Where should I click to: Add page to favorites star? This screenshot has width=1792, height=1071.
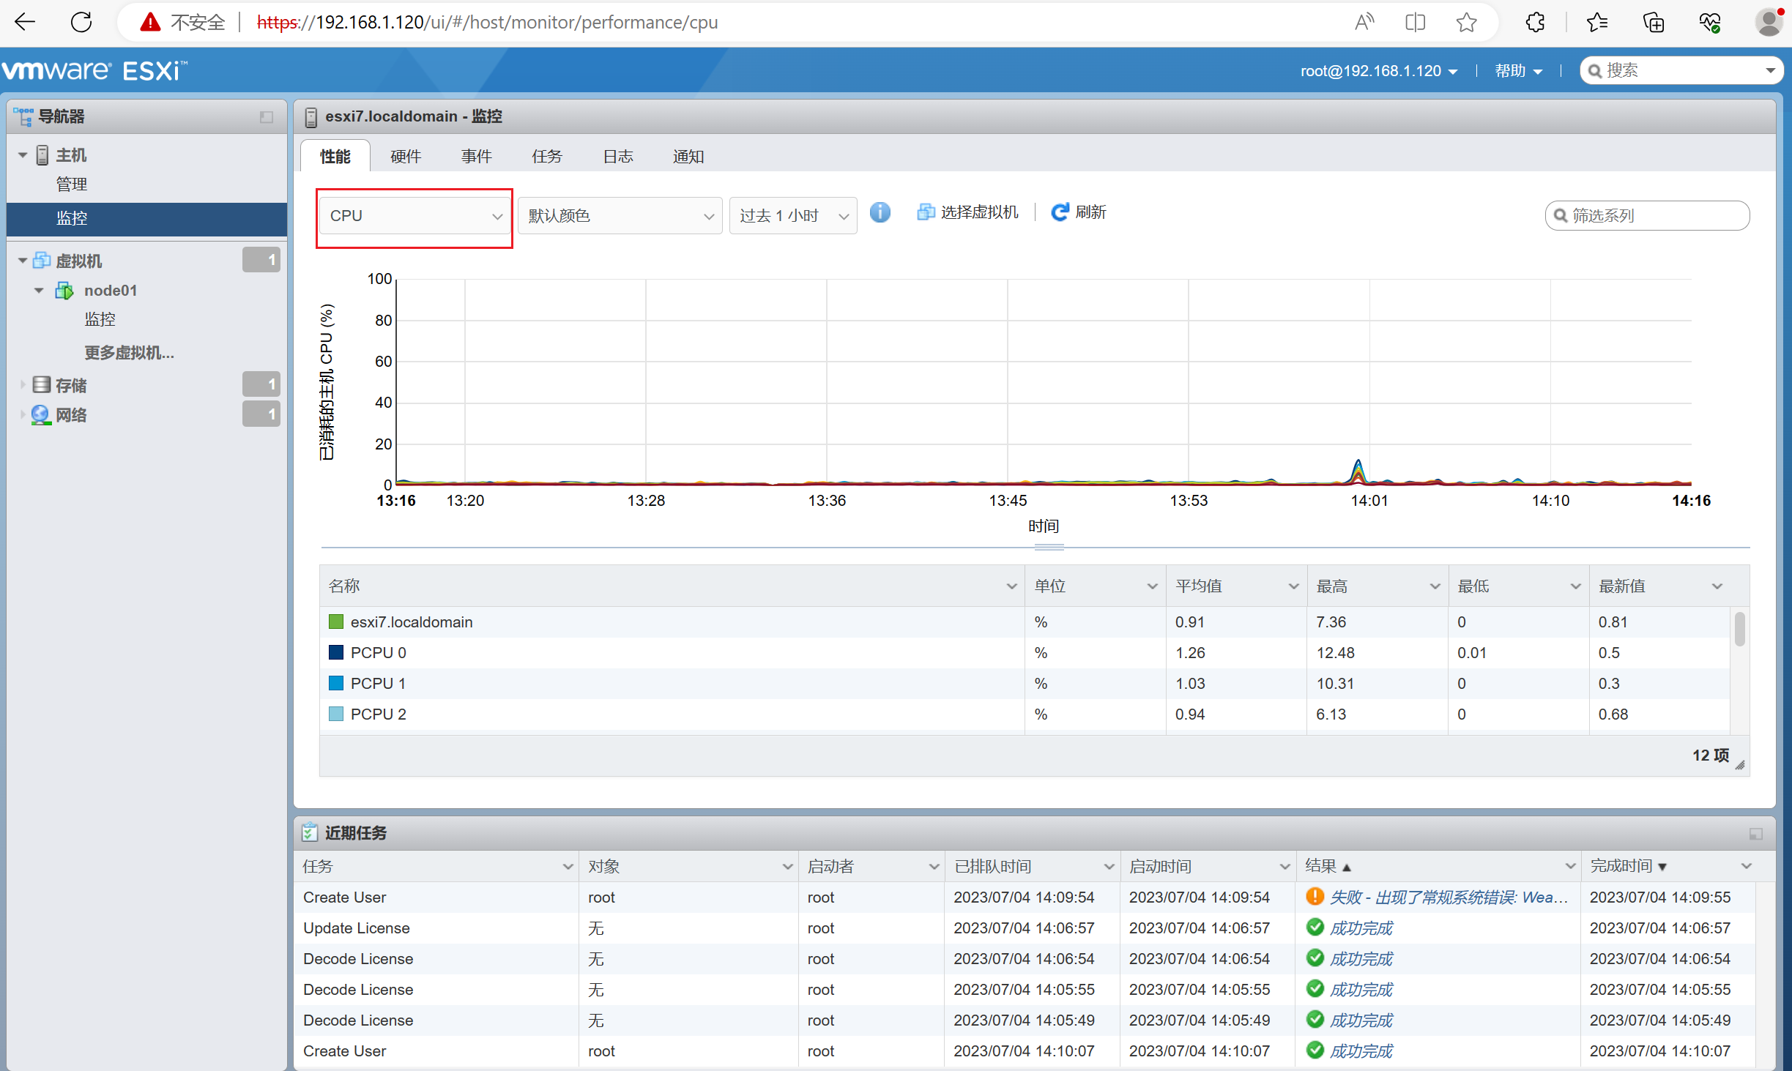(1466, 22)
